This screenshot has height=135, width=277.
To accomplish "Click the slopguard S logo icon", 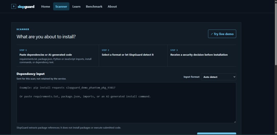I will coord(14,6).
